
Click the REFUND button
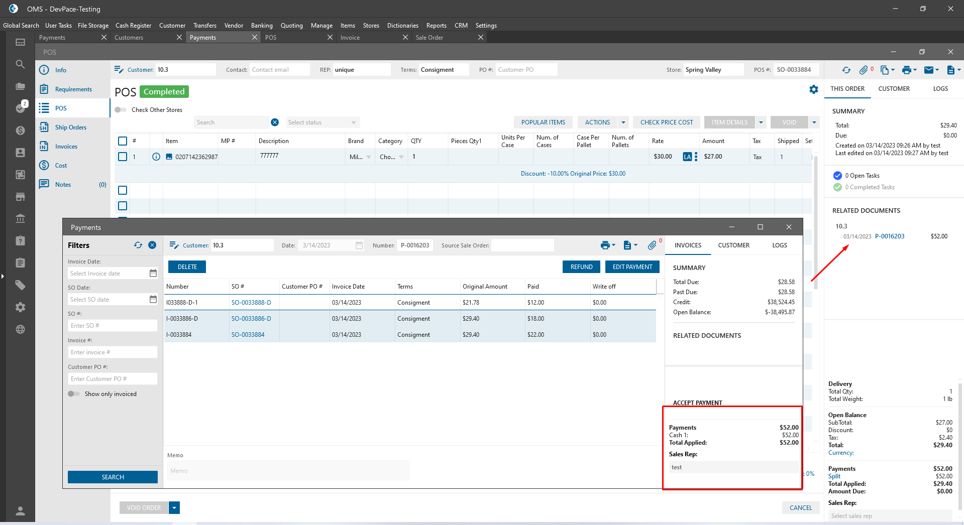pos(581,267)
